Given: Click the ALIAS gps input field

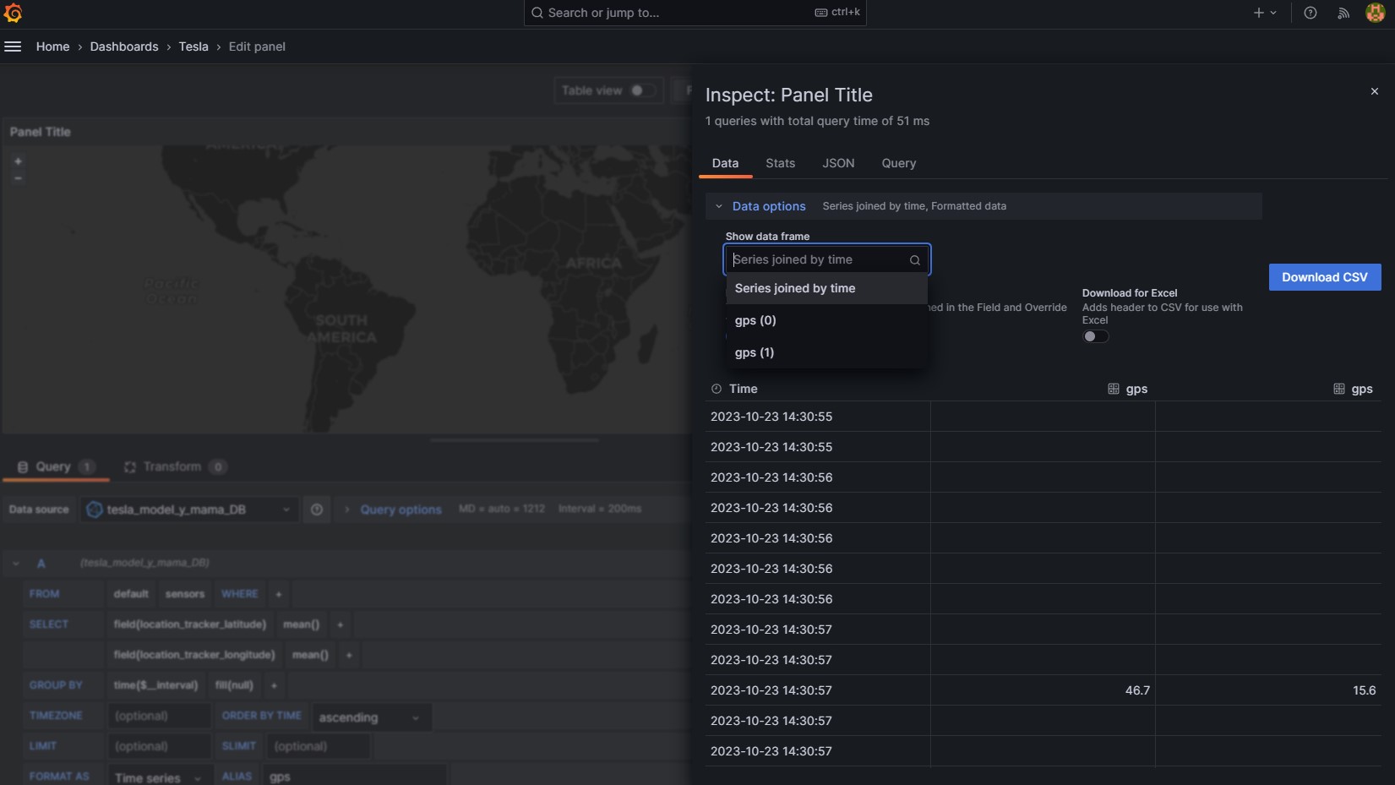Looking at the screenshot, I should [354, 776].
